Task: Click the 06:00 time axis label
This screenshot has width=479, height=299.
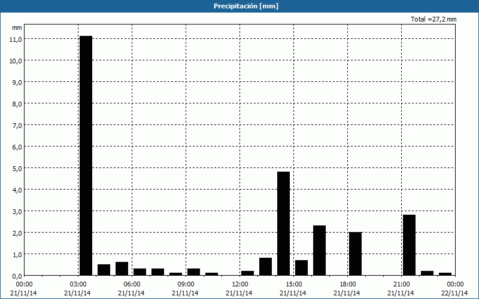Action: click(132, 284)
